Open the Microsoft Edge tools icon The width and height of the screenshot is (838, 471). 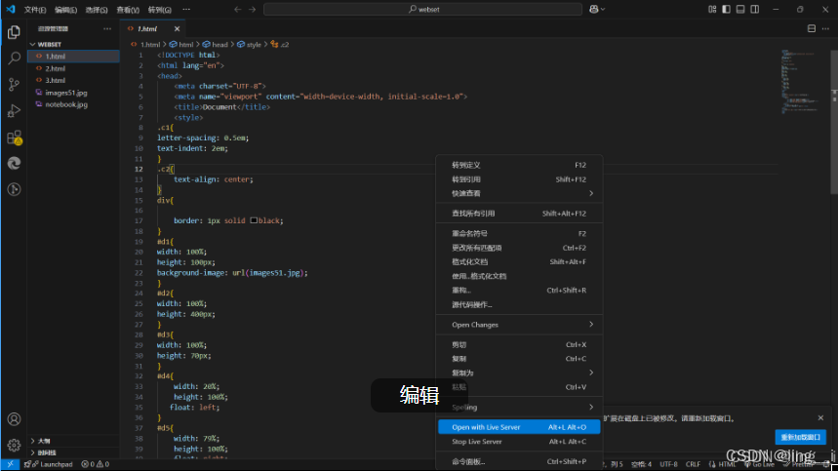click(x=14, y=164)
